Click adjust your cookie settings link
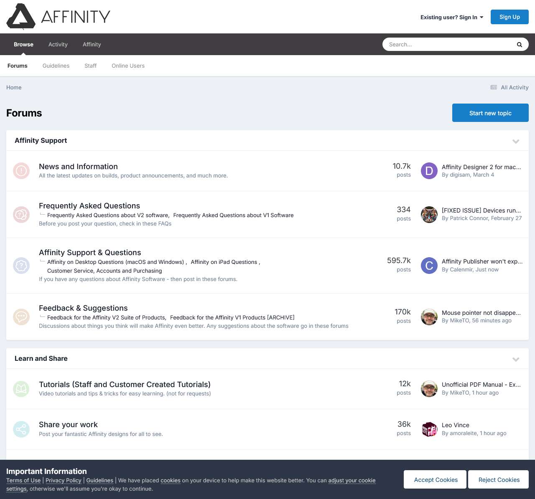The height and width of the screenshot is (499, 535). coord(352,480)
